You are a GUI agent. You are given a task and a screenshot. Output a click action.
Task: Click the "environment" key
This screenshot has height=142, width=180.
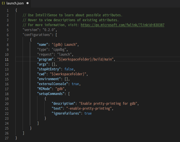click(x=49, y=79)
